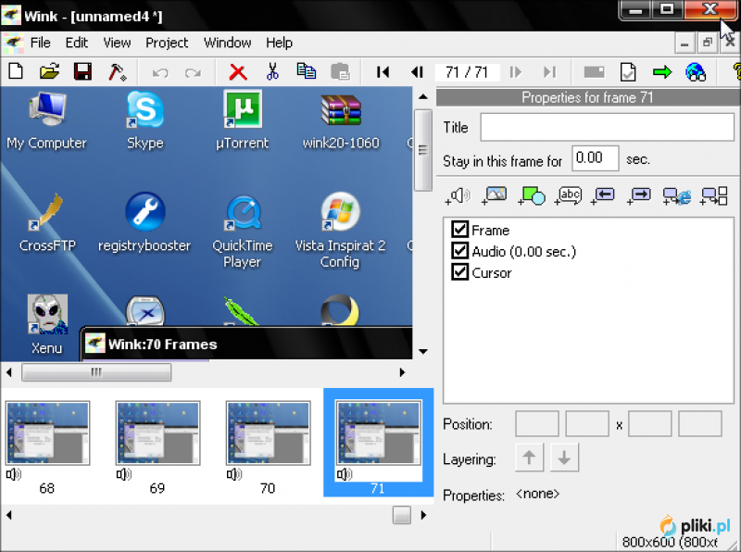The height and width of the screenshot is (552, 741).
Task: Click the Redo arrow icon
Action: pyautogui.click(x=193, y=73)
